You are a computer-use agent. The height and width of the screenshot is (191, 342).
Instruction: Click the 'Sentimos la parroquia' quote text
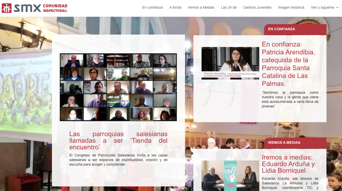(x=290, y=99)
